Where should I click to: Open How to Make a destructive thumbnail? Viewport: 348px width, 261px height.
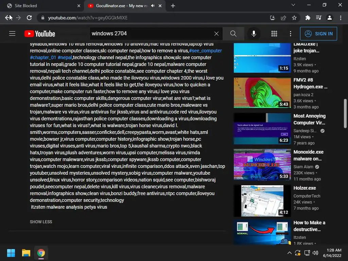coord(262,232)
